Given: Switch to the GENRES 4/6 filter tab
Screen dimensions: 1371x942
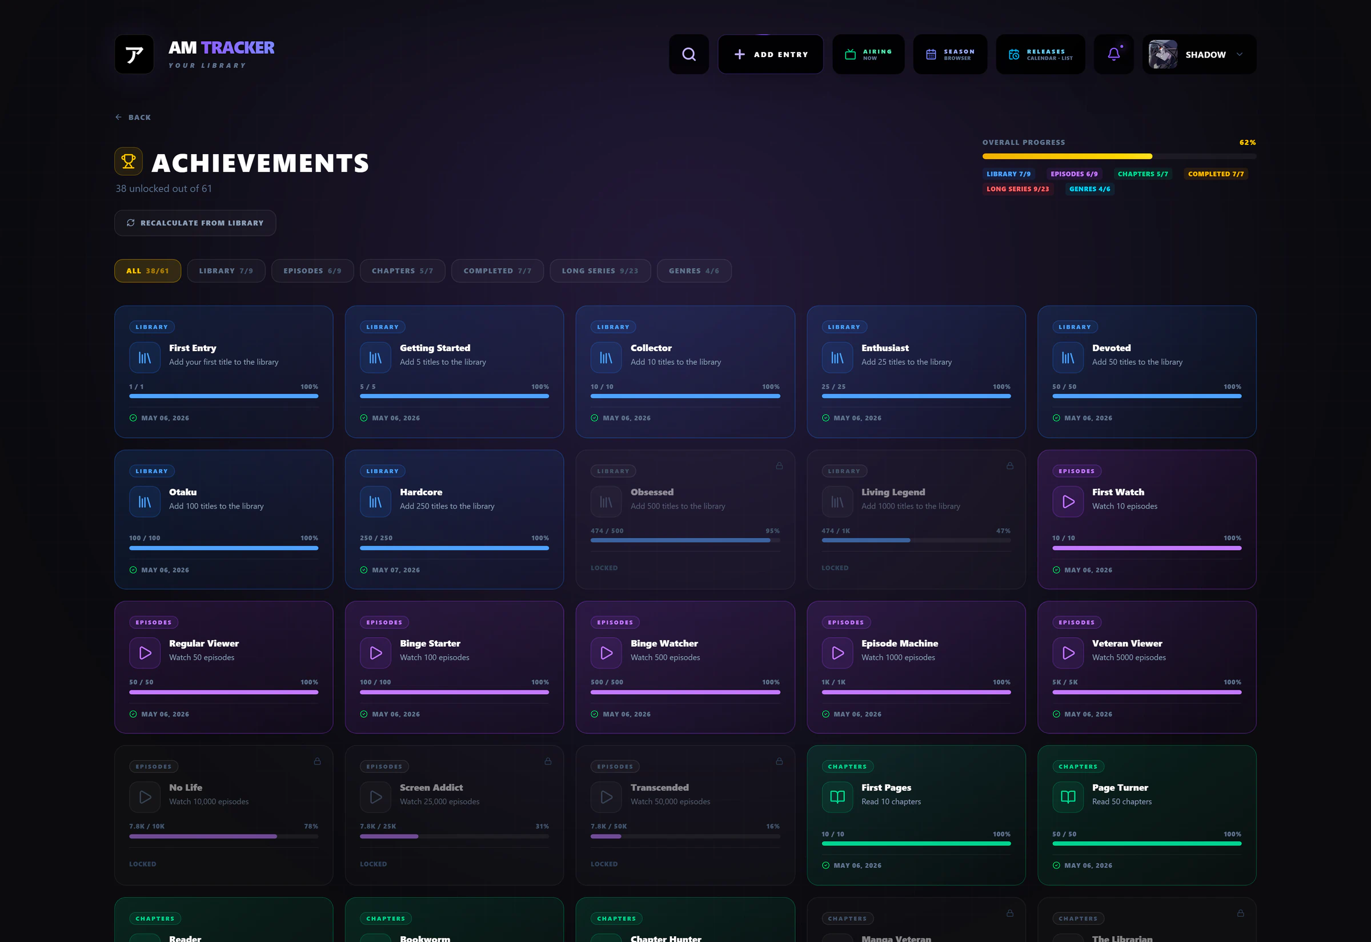Looking at the screenshot, I should tap(693, 271).
